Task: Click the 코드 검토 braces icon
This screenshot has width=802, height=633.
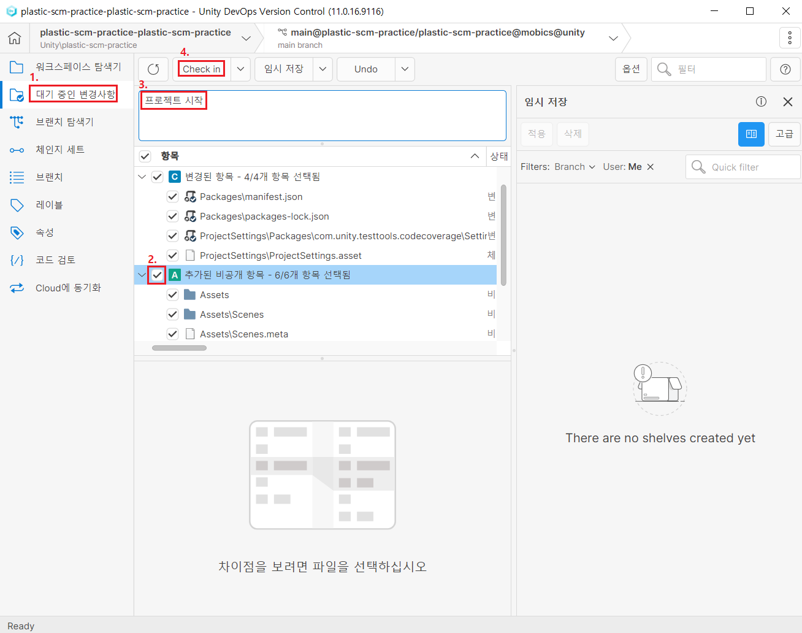Action: [x=17, y=260]
